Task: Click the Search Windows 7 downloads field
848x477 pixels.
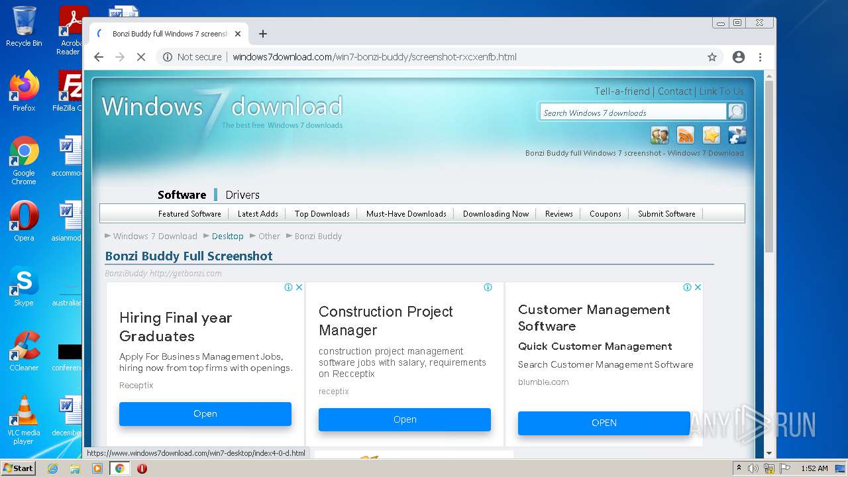Action: [633, 113]
